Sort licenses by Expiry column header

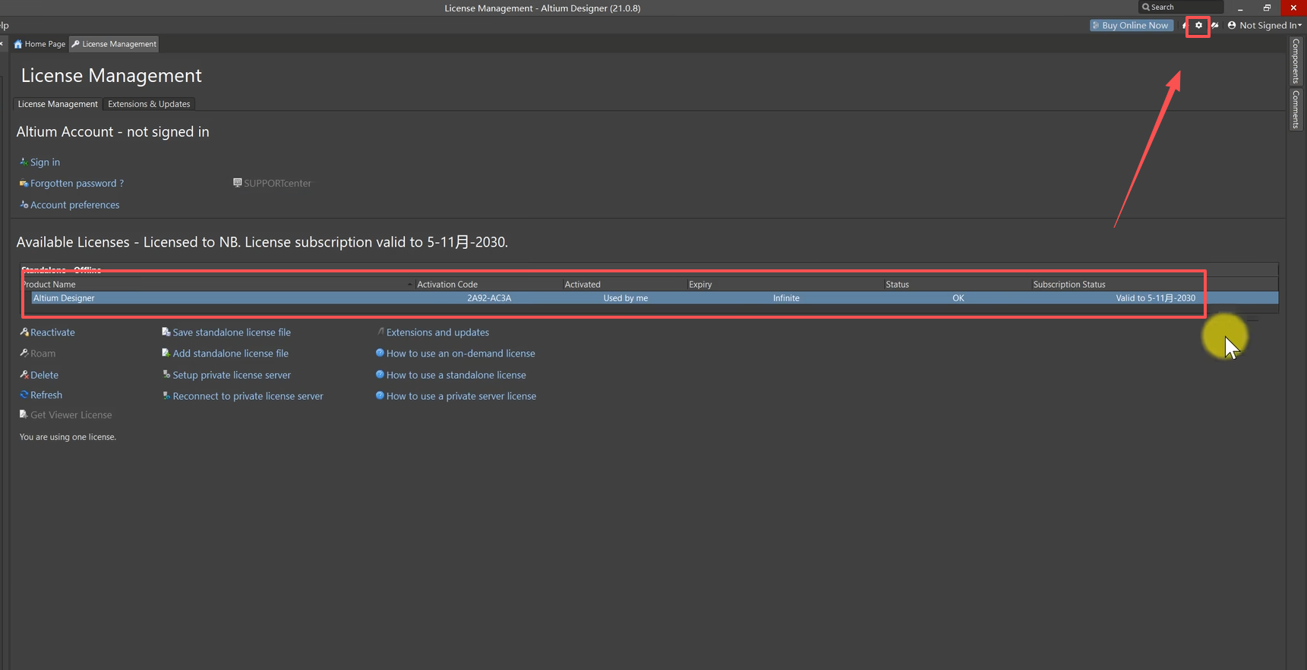(700, 285)
